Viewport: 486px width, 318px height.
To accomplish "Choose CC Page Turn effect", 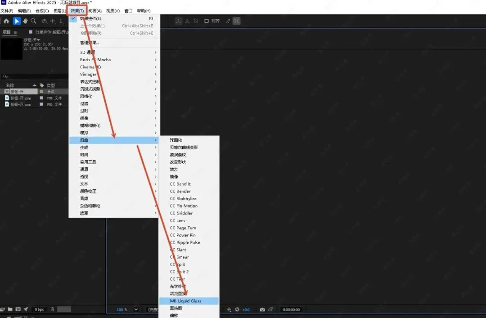I will [x=189, y=228].
